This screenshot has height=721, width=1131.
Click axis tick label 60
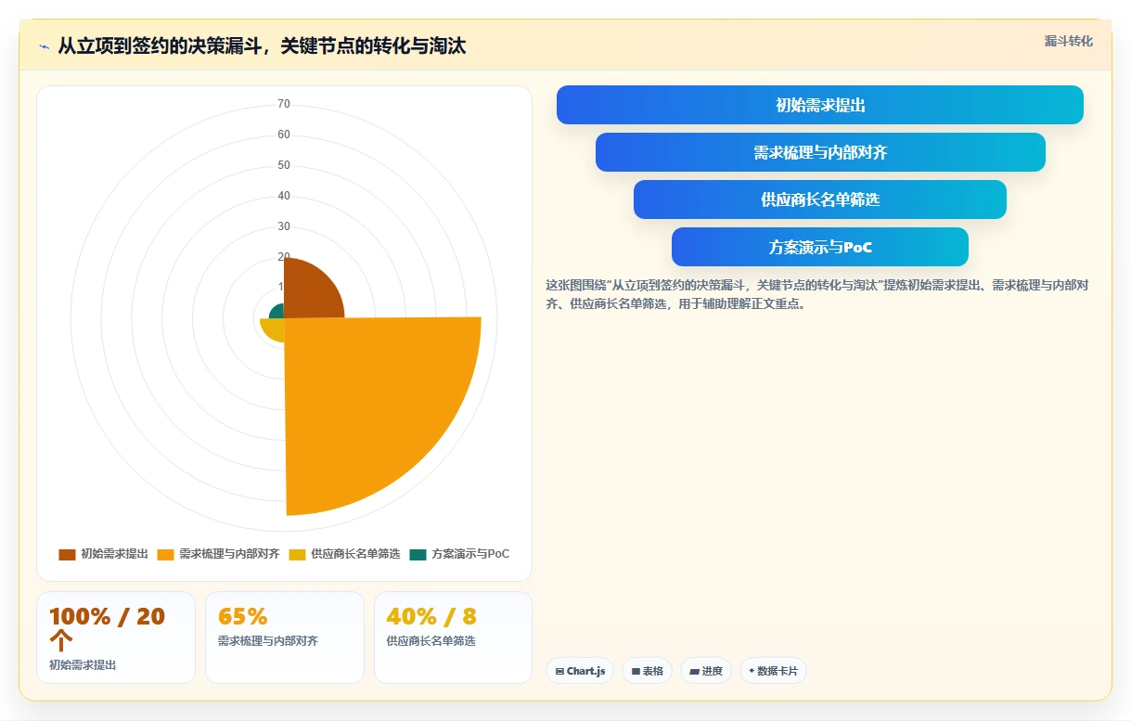tap(284, 135)
